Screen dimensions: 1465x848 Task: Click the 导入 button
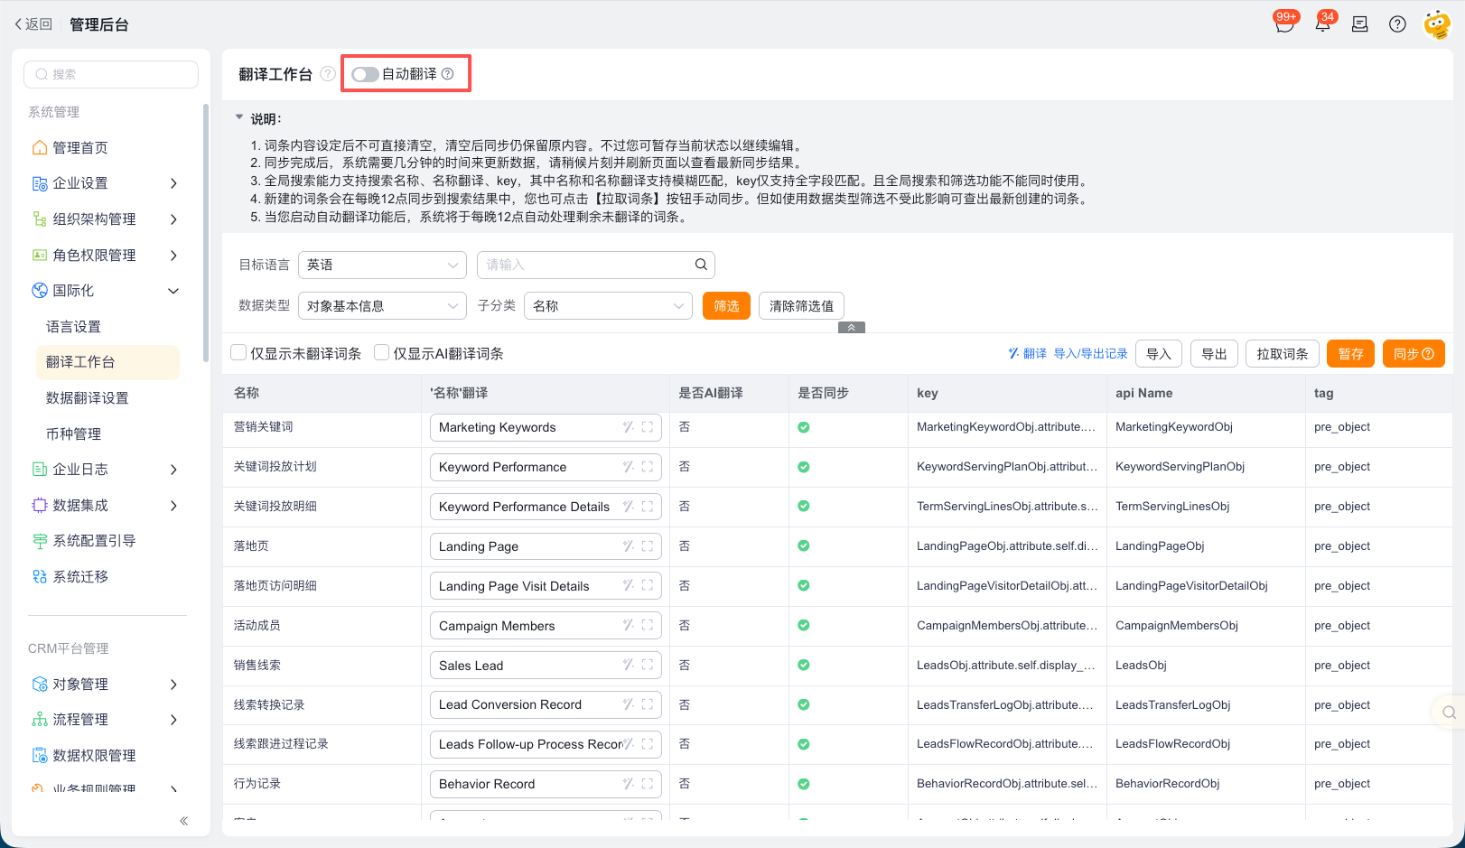tap(1159, 354)
